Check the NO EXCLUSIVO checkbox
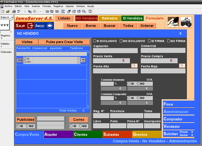This screenshot has height=146, width=202. point(121,41)
